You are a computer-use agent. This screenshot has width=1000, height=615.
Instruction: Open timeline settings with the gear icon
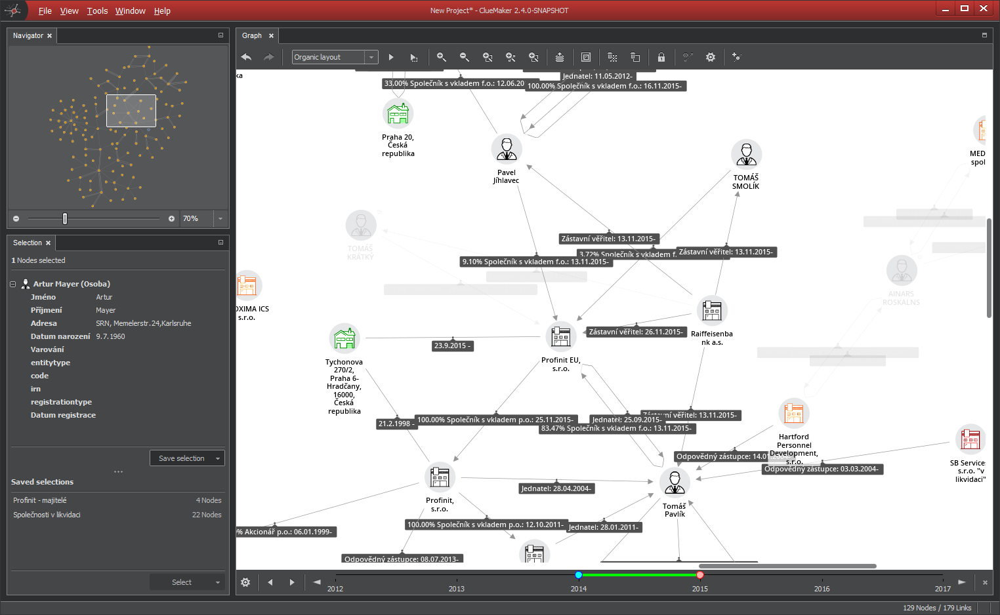pyautogui.click(x=245, y=582)
